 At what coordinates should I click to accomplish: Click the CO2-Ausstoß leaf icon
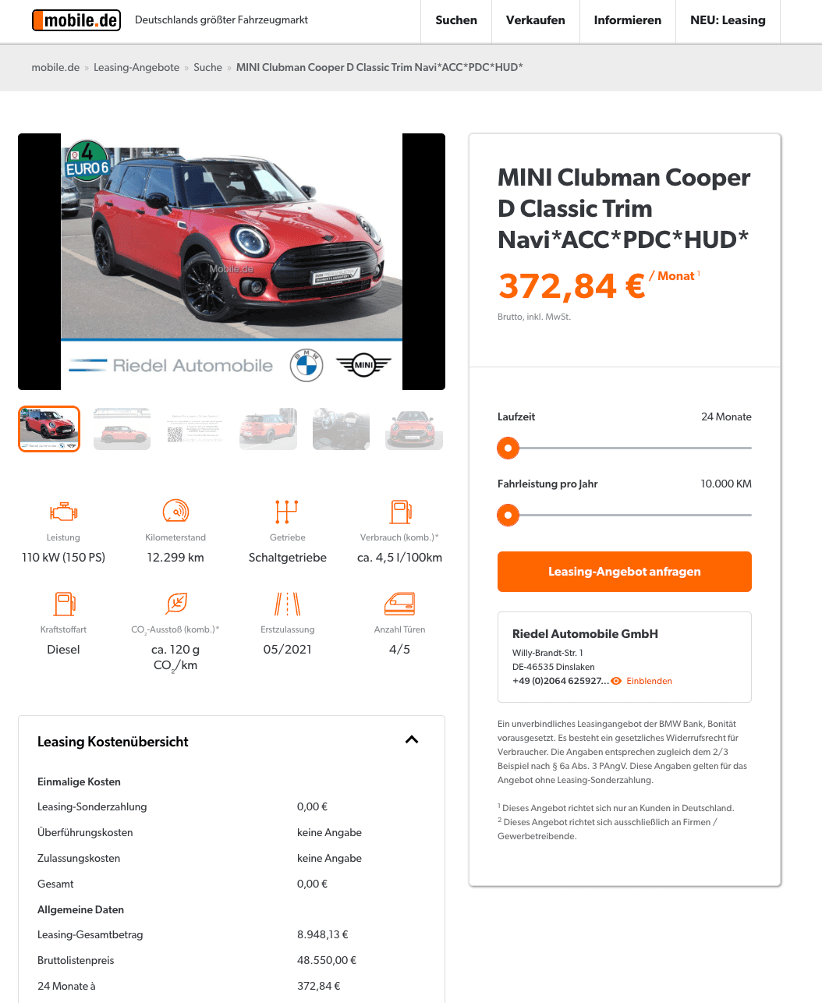[x=176, y=604]
